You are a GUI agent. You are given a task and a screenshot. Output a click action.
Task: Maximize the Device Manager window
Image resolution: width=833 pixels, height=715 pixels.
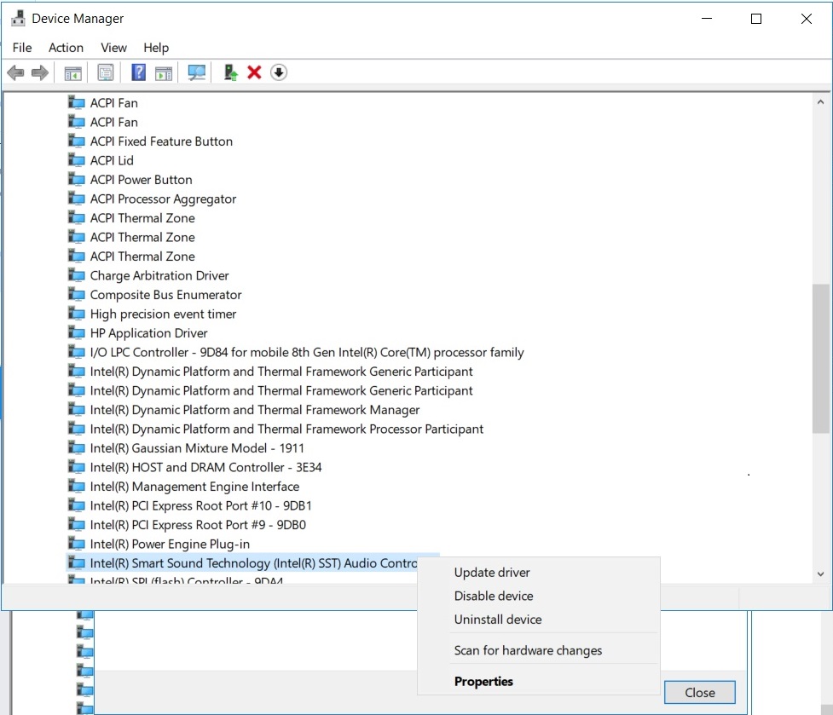tap(756, 19)
